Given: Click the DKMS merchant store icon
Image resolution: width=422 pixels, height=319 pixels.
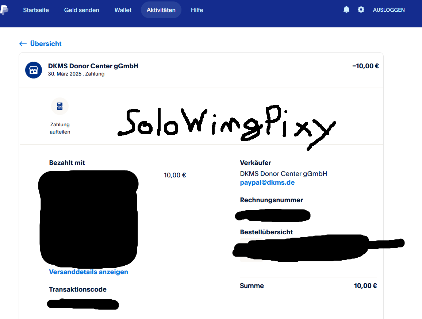Looking at the screenshot, I should coord(34,70).
